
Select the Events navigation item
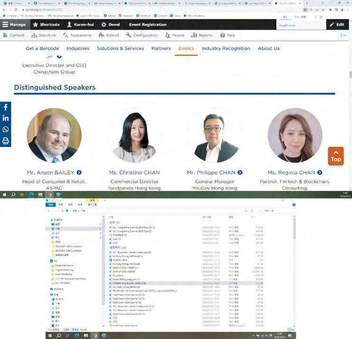click(186, 48)
